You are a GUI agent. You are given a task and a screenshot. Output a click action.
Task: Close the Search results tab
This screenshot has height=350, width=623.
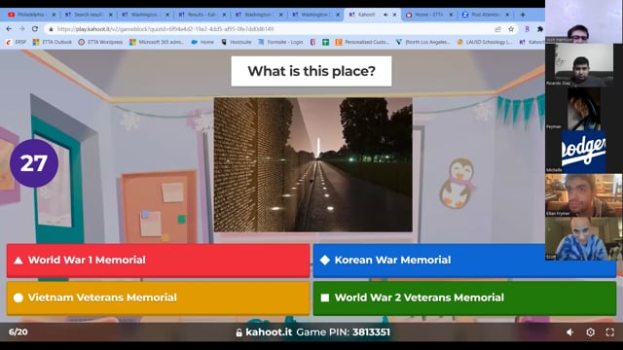point(111,15)
